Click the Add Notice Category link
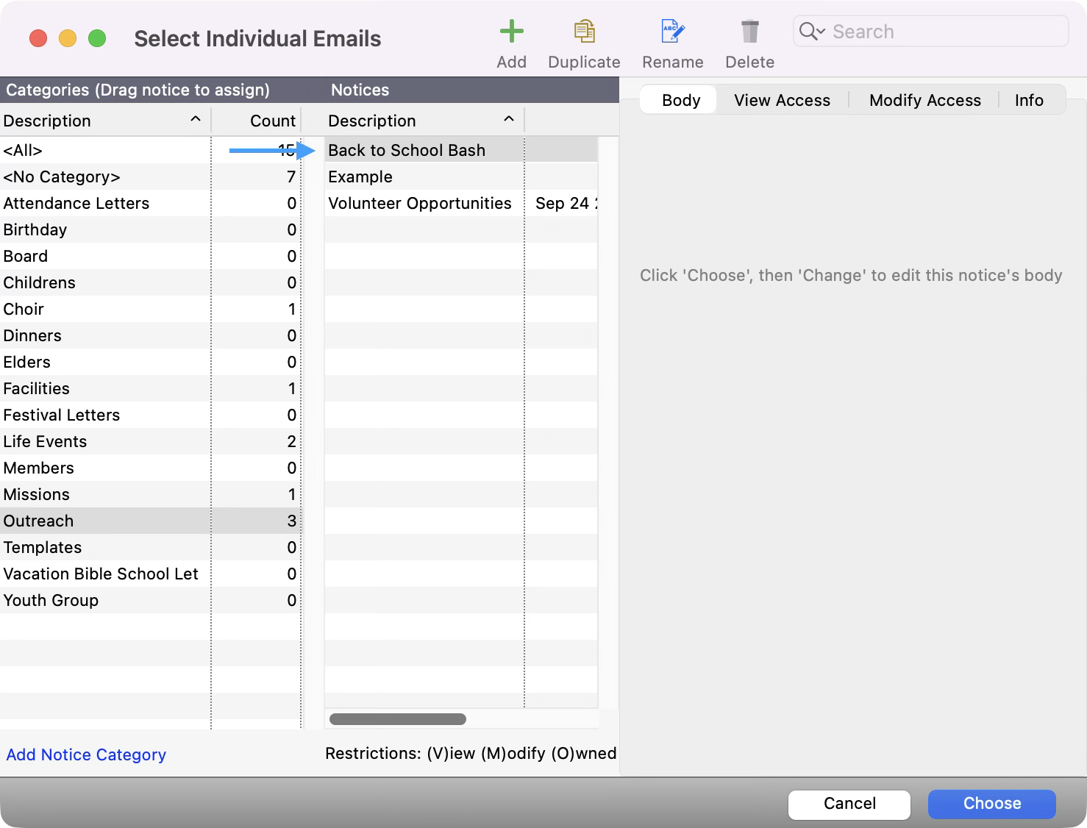The width and height of the screenshot is (1087, 828). [86, 754]
